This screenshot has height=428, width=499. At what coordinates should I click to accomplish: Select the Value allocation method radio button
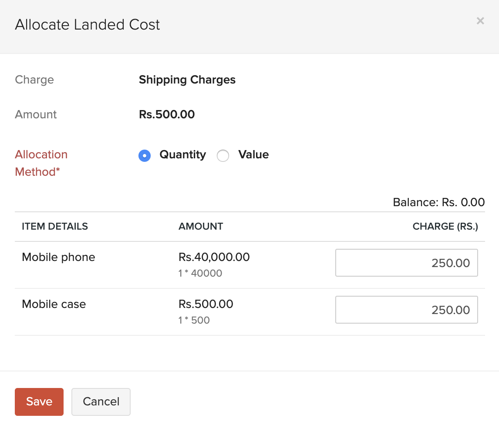223,155
